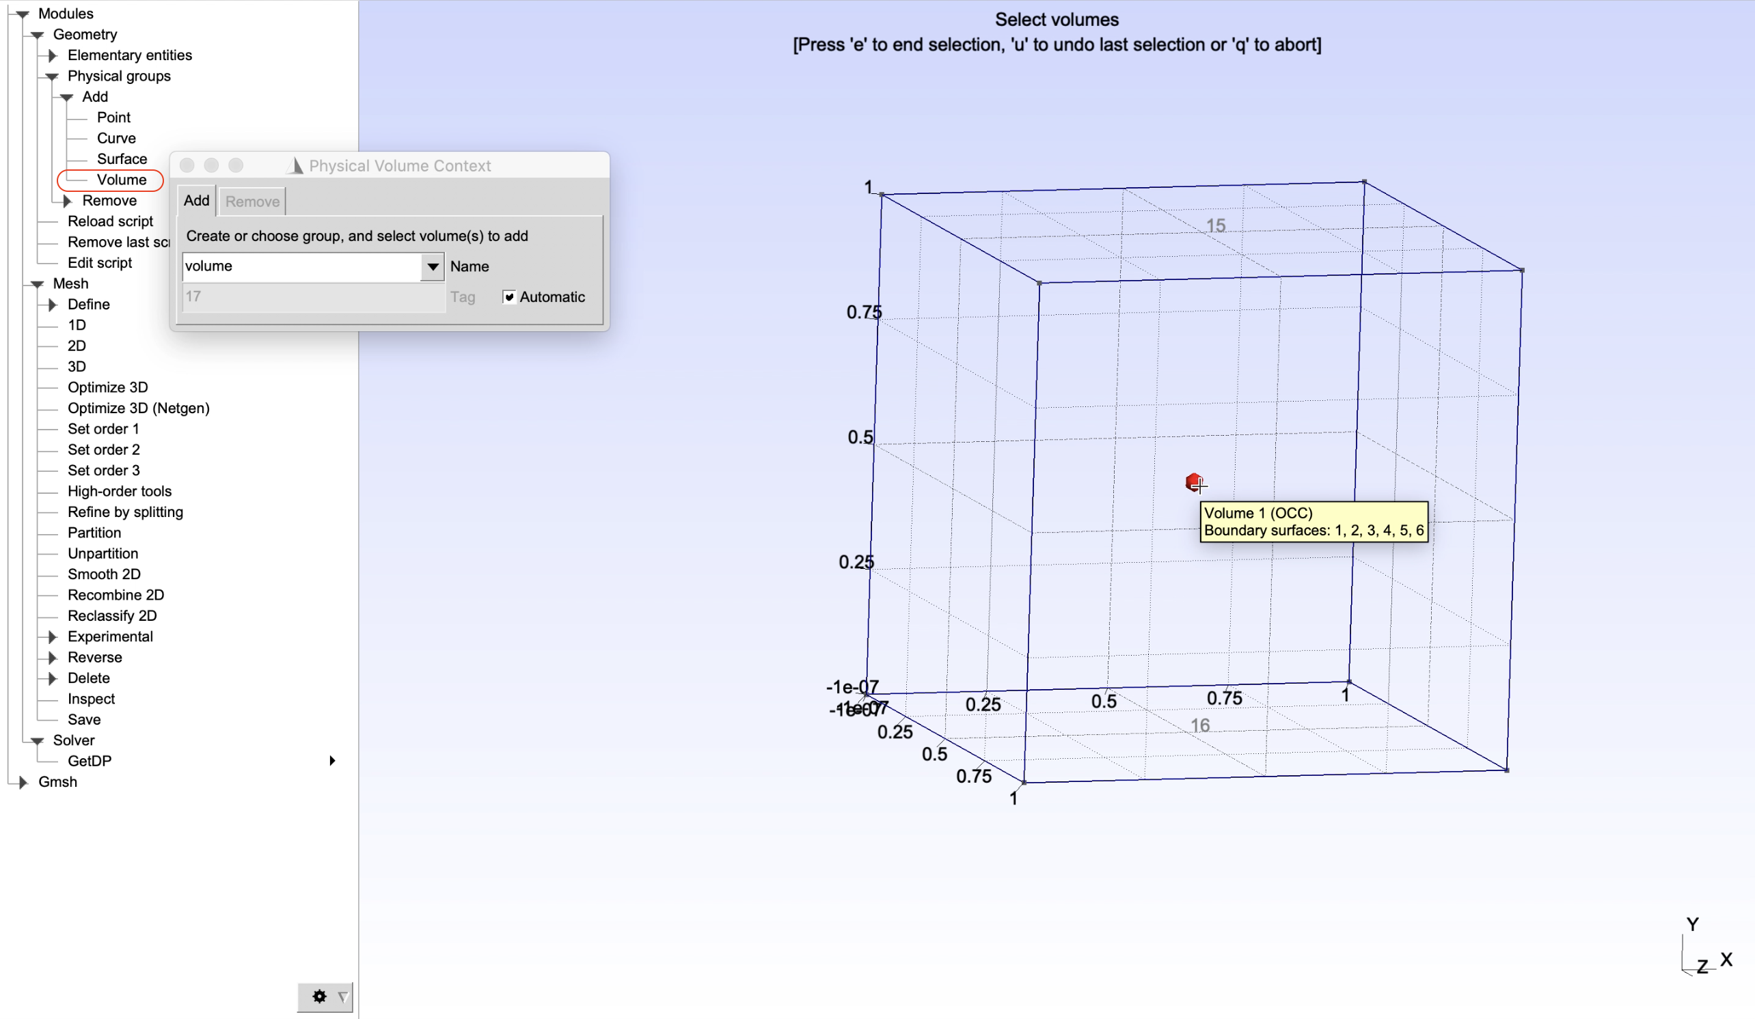Expand the Gmsh tree node
This screenshot has height=1019, width=1755.
pos(23,781)
